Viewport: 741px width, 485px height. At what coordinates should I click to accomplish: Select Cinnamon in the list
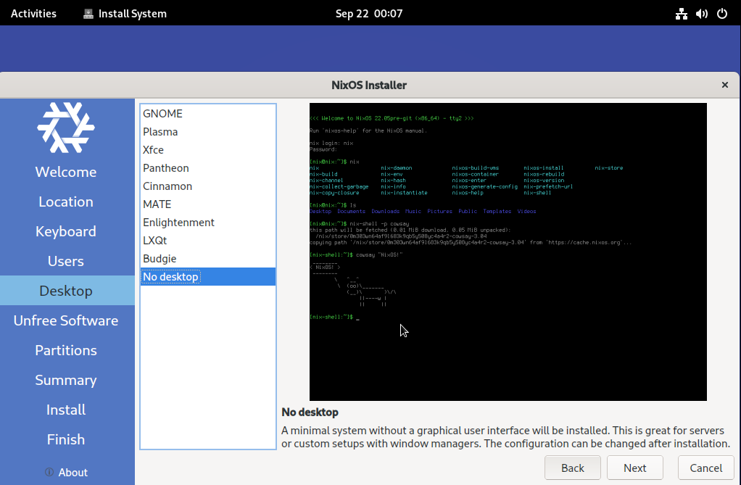pos(167,186)
